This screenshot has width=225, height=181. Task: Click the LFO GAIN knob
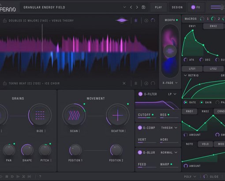tap(202, 102)
